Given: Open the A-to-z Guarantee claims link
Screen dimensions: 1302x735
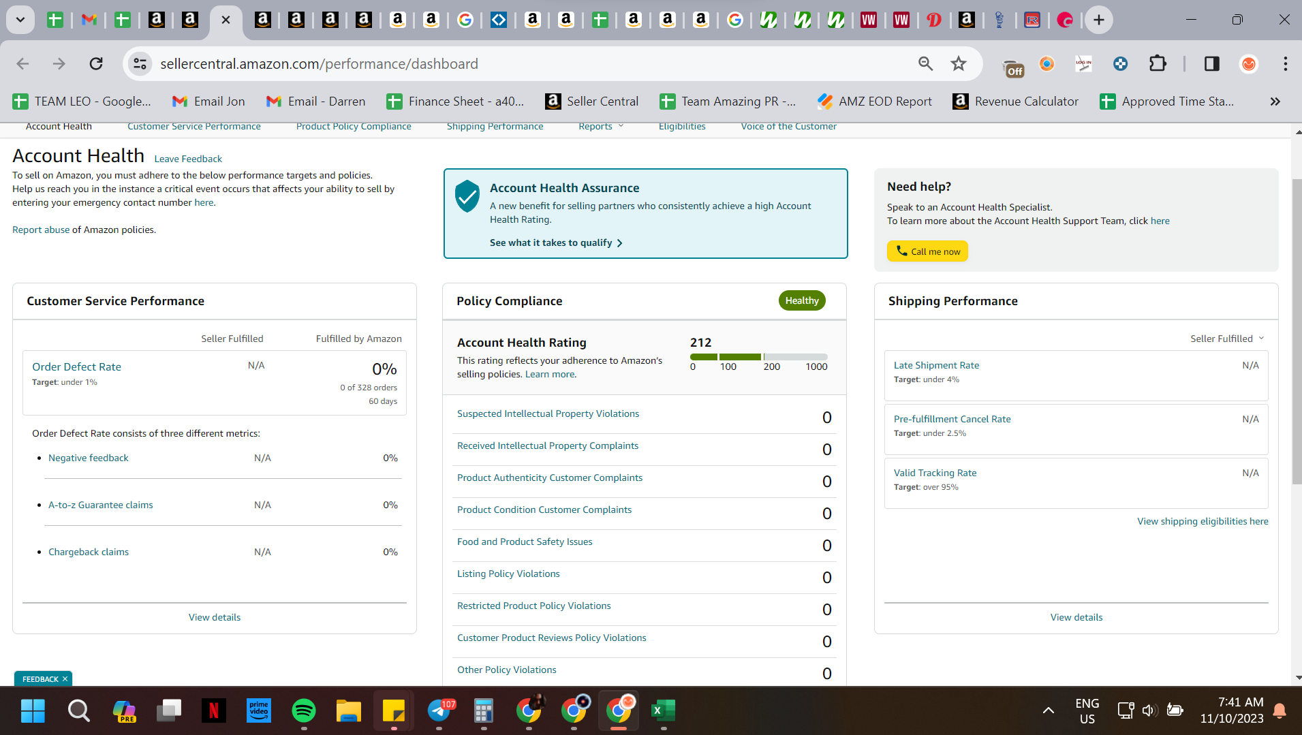Looking at the screenshot, I should tap(101, 505).
